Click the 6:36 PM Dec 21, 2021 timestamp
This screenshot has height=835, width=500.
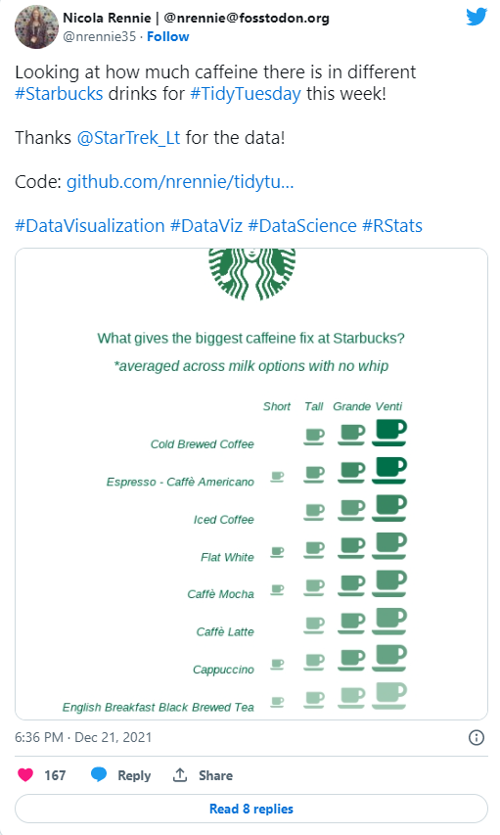[x=83, y=737]
